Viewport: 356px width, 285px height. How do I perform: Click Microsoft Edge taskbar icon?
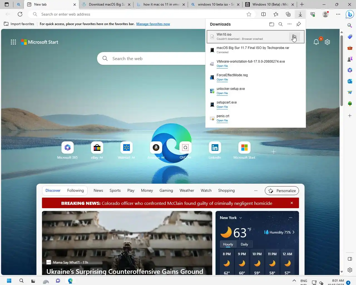coord(70,281)
